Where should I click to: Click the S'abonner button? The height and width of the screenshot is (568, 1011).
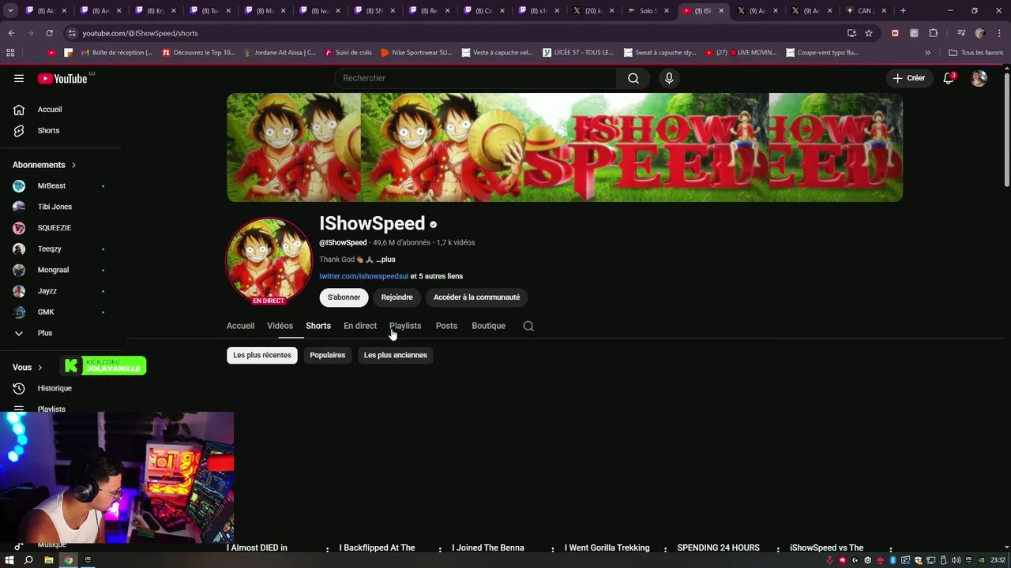[x=344, y=297]
